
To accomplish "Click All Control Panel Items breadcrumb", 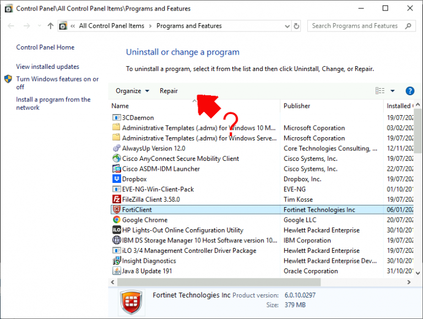I will click(x=111, y=26).
